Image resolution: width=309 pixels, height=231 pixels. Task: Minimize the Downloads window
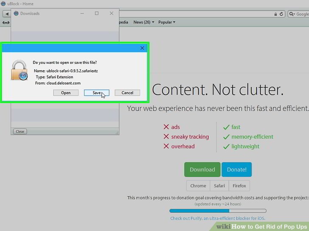pos(82,14)
